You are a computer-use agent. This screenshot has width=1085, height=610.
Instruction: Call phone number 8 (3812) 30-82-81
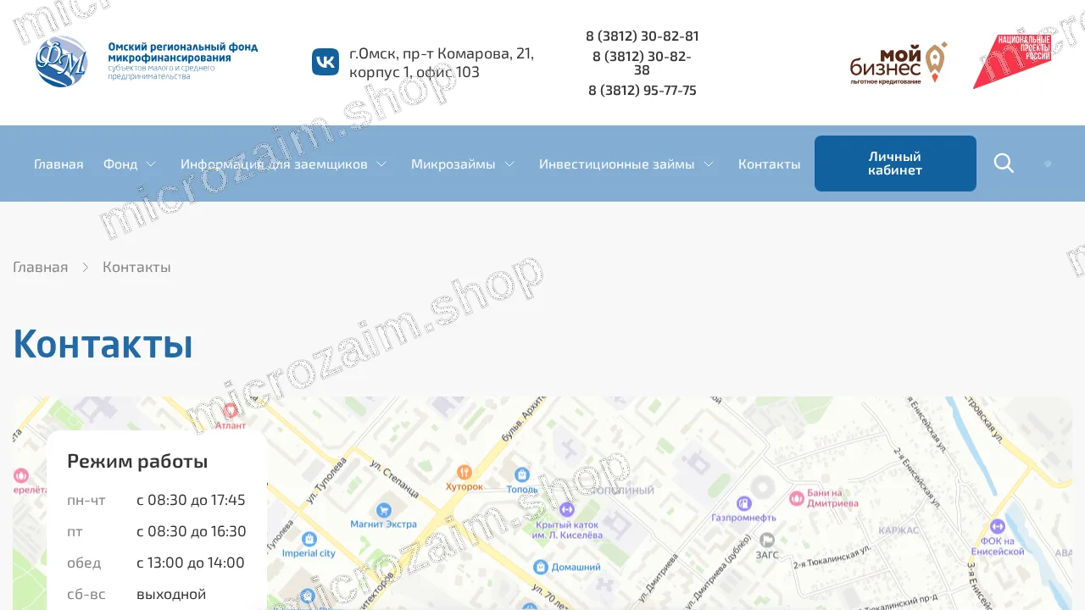[x=643, y=36]
